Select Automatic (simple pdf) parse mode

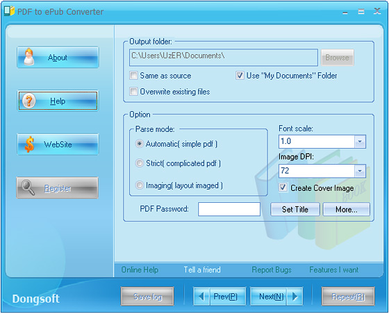140,144
